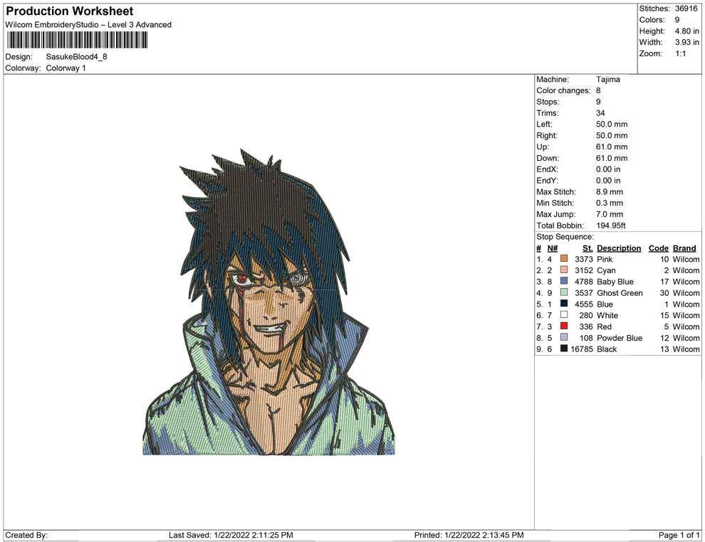Screen dimensions: 705x542
Task: Click 'Wilcom EmbroideryStudio – Level 3 Advanced' text
Action: pyautogui.click(x=88, y=25)
